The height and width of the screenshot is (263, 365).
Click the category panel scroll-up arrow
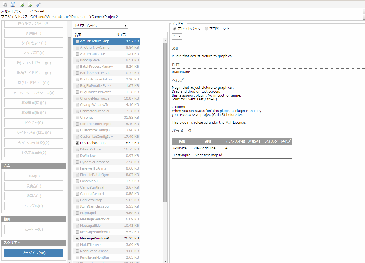tap(70, 24)
